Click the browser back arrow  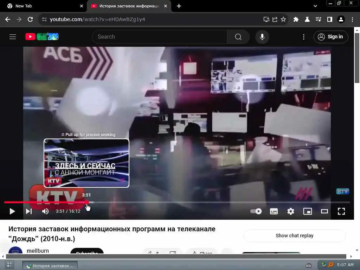point(8,20)
